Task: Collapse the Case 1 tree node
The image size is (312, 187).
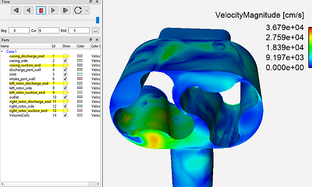Action: click(x=2, y=51)
